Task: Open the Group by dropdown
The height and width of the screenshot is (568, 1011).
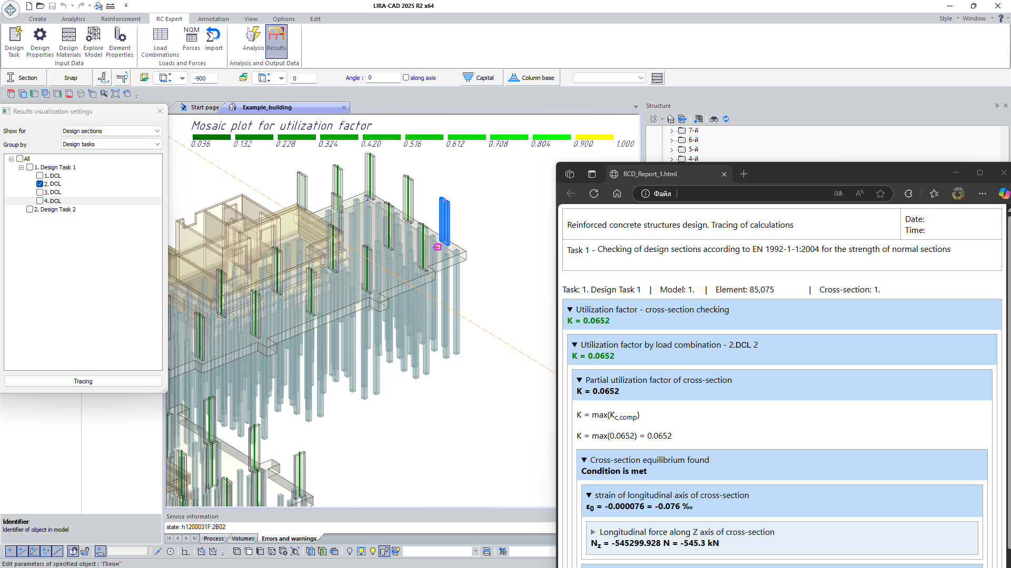Action: pos(111,144)
